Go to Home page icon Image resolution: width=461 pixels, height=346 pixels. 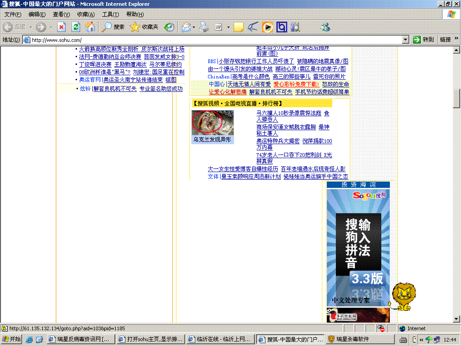[90, 27]
